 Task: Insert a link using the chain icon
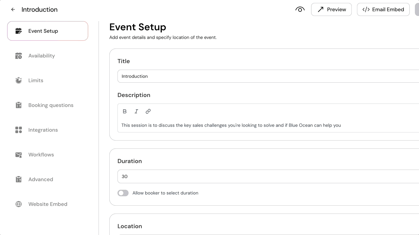[x=148, y=111]
